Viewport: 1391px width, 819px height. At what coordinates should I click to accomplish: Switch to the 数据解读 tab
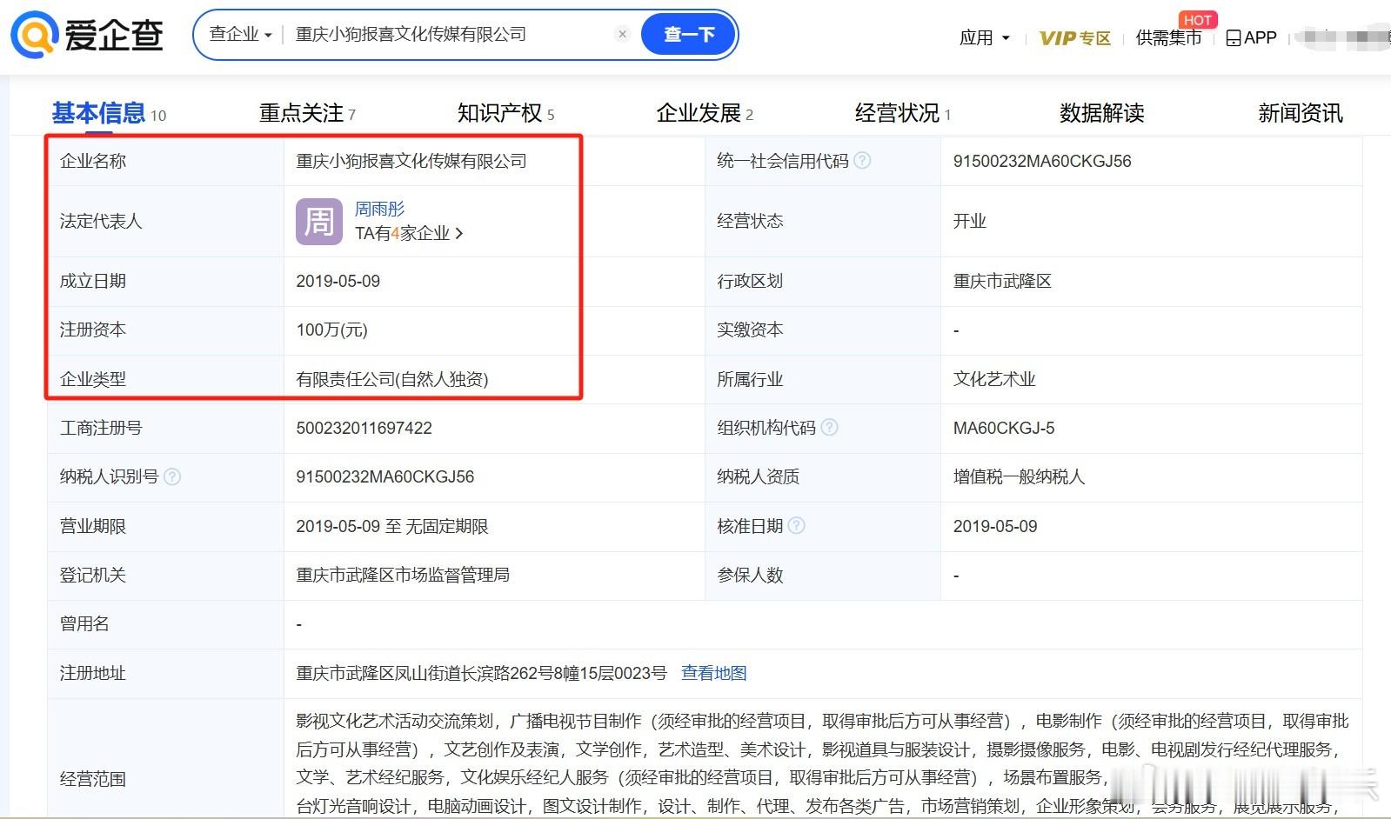[x=1101, y=113]
